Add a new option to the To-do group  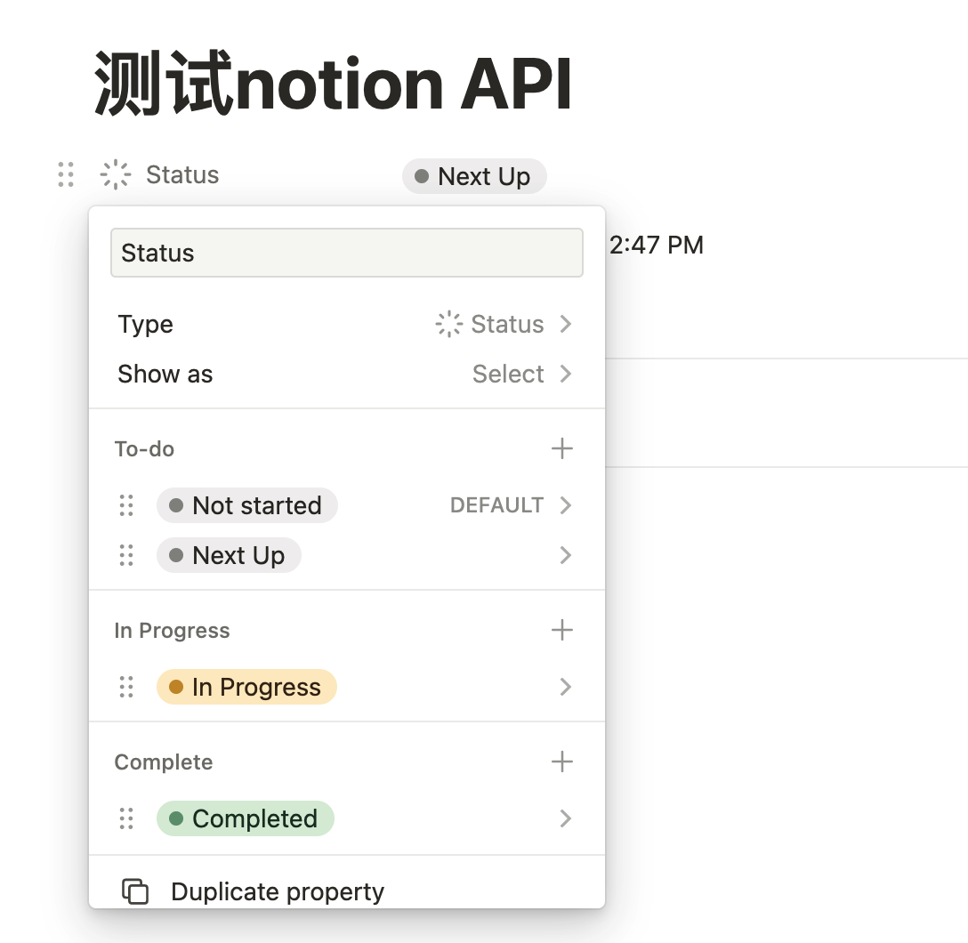point(561,449)
